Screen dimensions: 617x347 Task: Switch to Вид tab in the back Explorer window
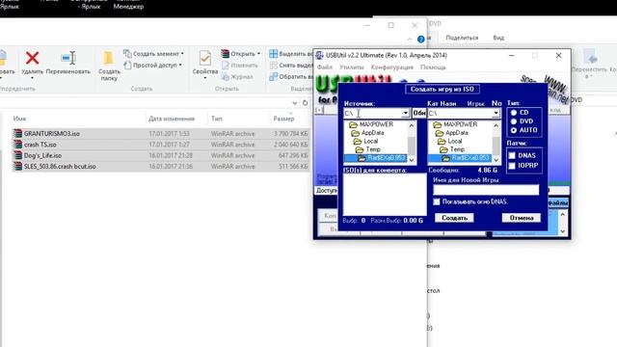pyautogui.click(x=498, y=38)
